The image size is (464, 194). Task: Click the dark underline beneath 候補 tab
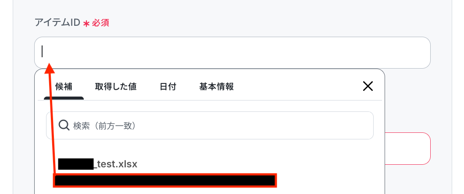pos(64,98)
